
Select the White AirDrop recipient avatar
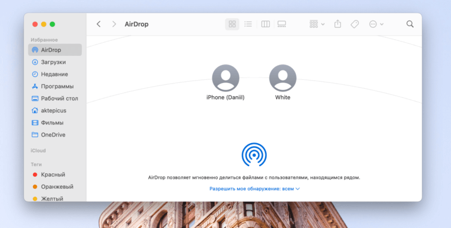coord(283,78)
